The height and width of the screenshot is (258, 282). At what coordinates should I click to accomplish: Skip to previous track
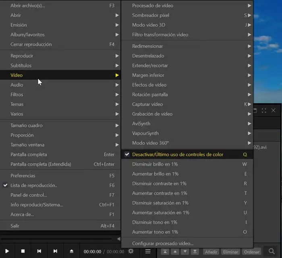click(x=39, y=251)
